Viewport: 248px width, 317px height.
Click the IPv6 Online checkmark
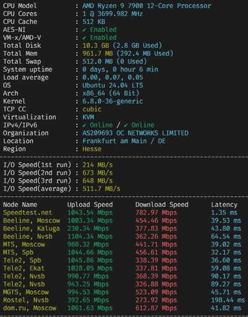pos(126,125)
